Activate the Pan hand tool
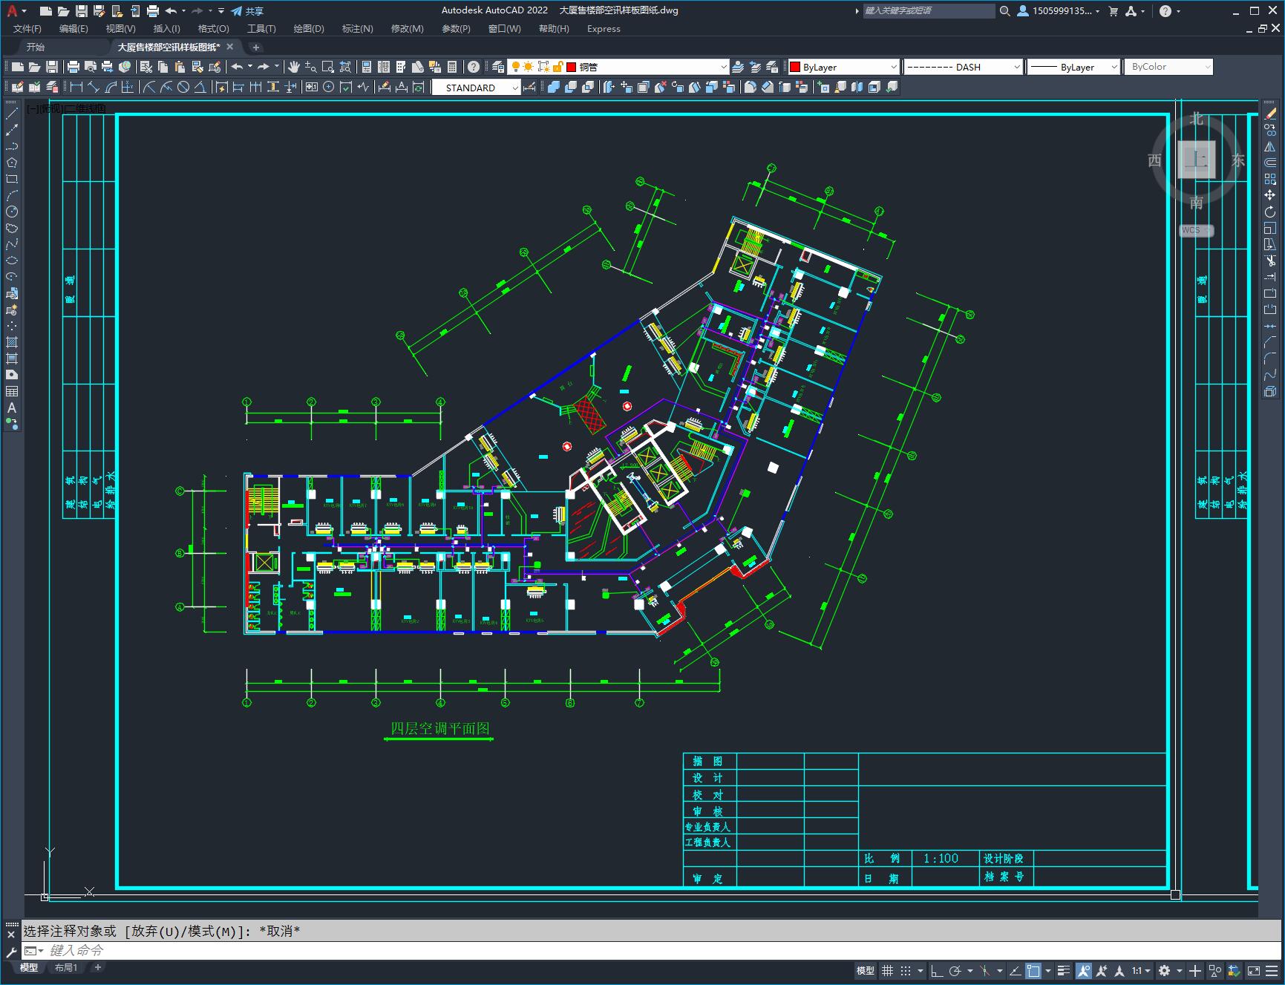This screenshot has width=1285, height=985. [x=294, y=67]
